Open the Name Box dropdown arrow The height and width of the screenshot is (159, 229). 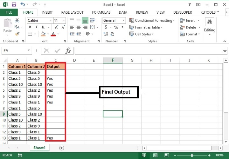pos(29,50)
